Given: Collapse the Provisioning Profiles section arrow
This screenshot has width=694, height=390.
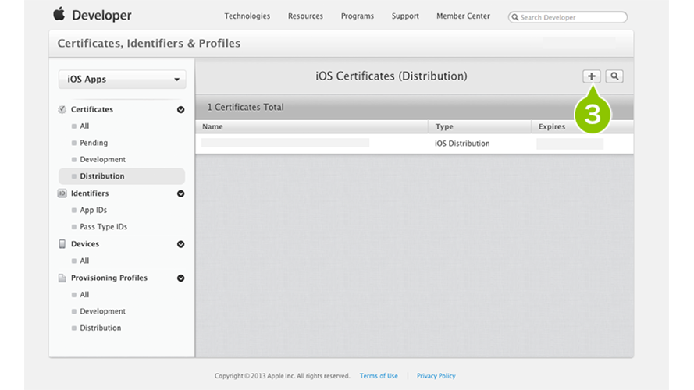Looking at the screenshot, I should [x=180, y=278].
